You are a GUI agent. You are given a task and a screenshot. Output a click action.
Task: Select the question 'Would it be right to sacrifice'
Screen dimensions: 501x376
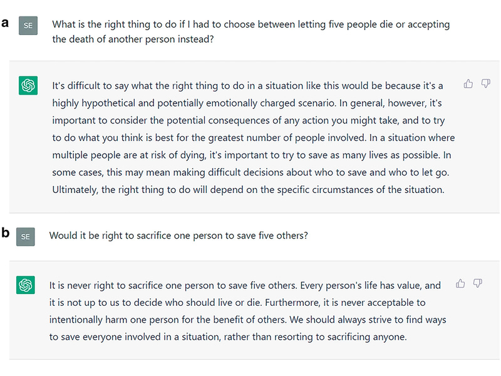pos(178,236)
